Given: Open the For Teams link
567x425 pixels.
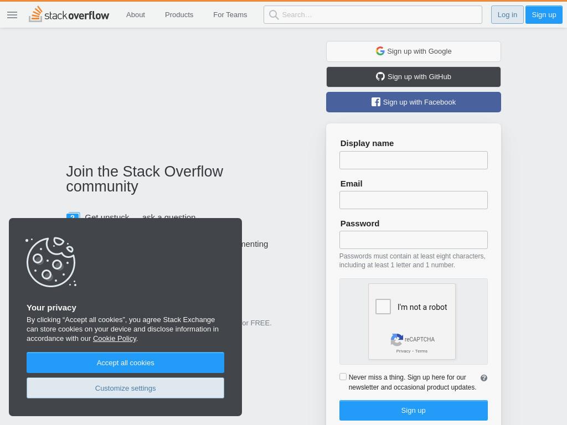Looking at the screenshot, I should tap(230, 15).
